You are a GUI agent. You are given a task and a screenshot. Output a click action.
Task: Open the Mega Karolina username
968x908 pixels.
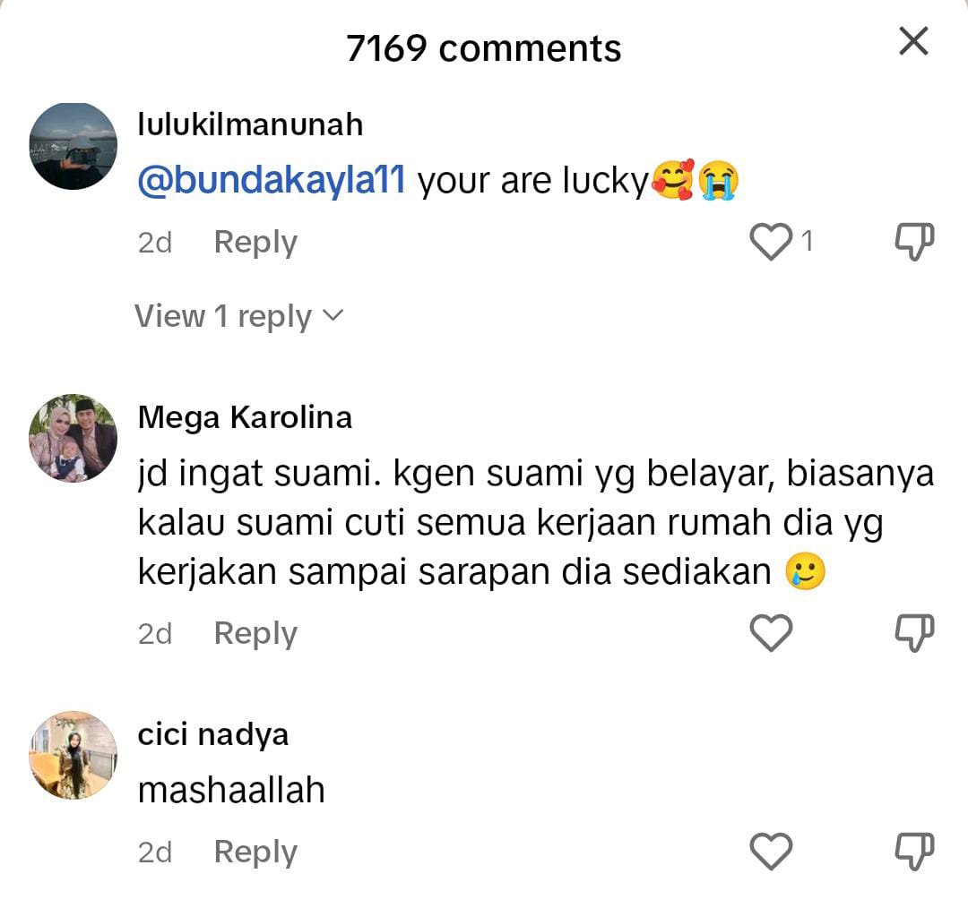pos(245,417)
